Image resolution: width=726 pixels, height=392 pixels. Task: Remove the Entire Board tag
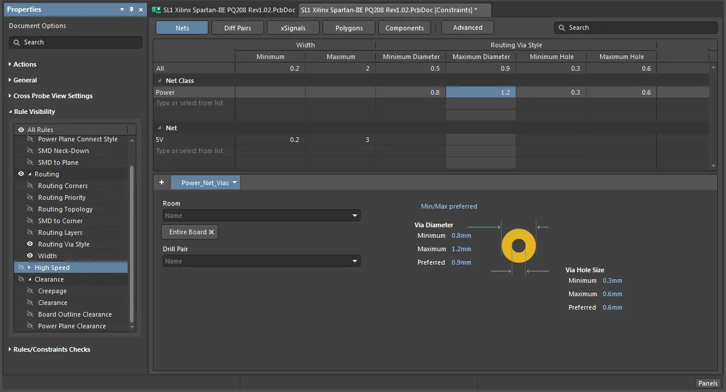coord(211,232)
